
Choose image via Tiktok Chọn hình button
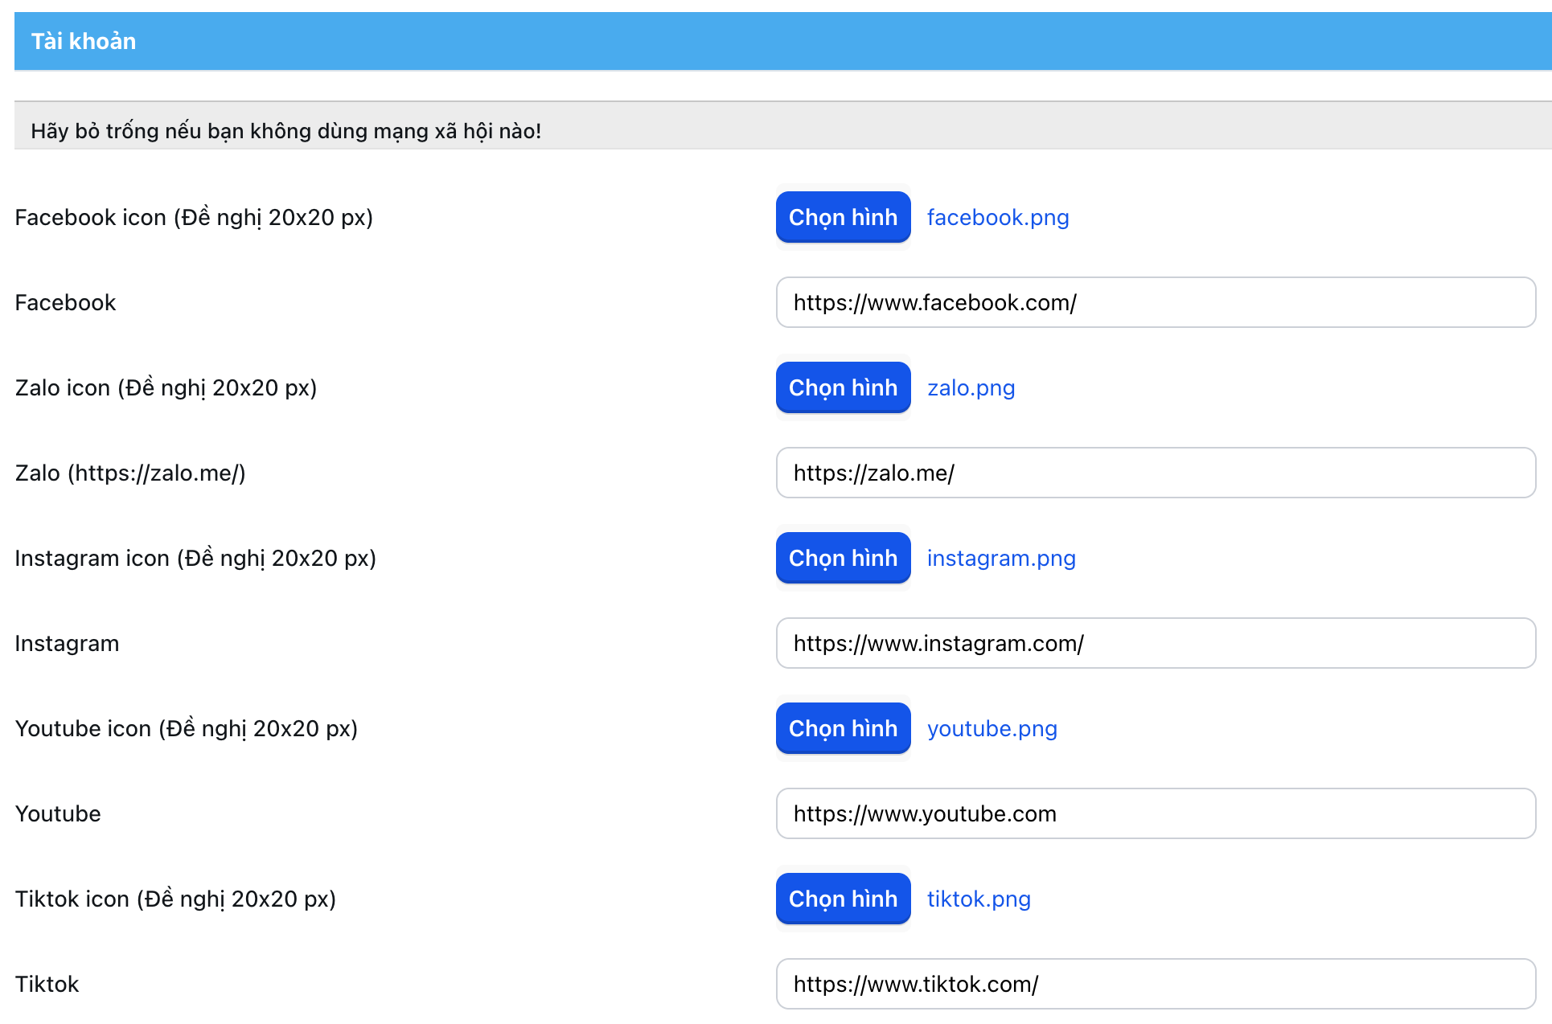843,899
